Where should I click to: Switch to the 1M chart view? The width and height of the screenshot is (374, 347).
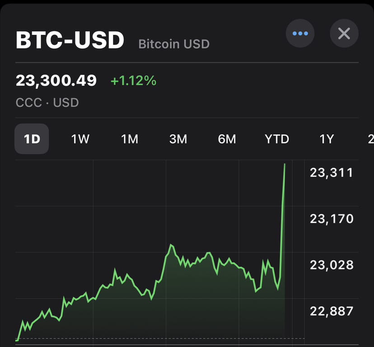[x=129, y=139]
